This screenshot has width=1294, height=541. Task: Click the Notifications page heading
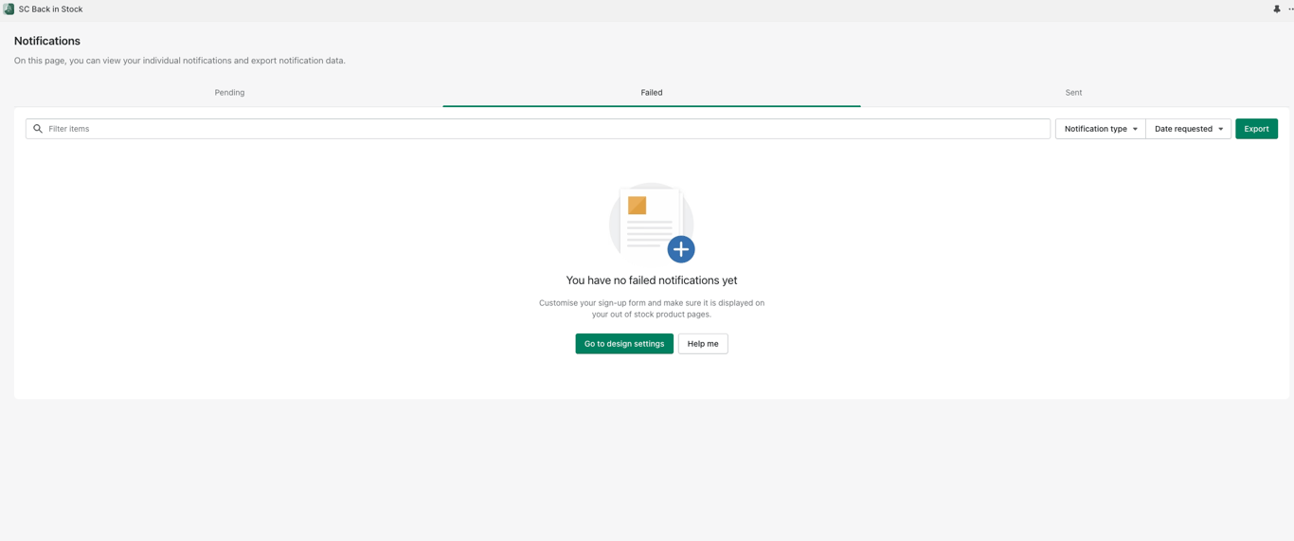pyautogui.click(x=47, y=41)
